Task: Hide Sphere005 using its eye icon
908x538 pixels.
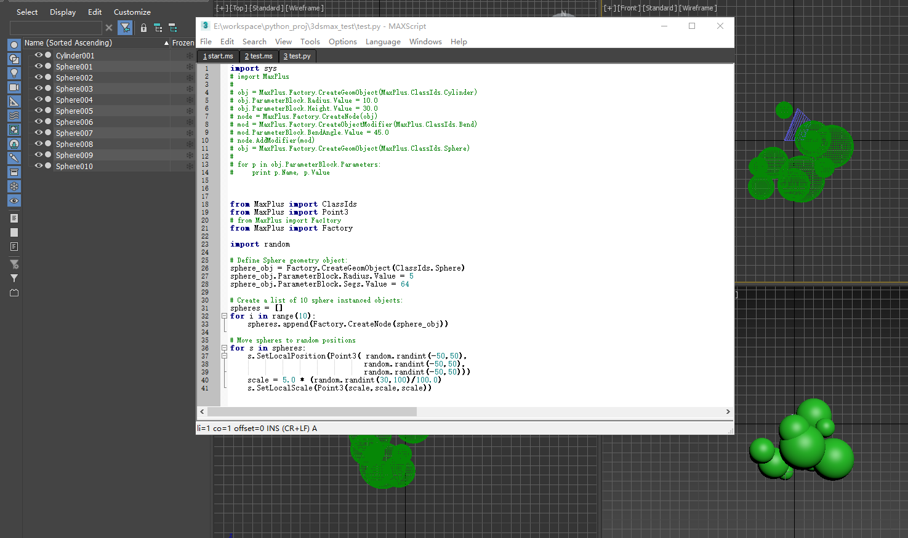Action: [x=38, y=111]
